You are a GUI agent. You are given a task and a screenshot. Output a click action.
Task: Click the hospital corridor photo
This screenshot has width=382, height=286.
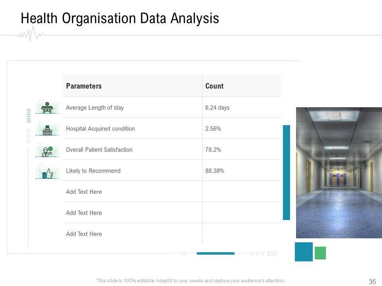click(339, 172)
